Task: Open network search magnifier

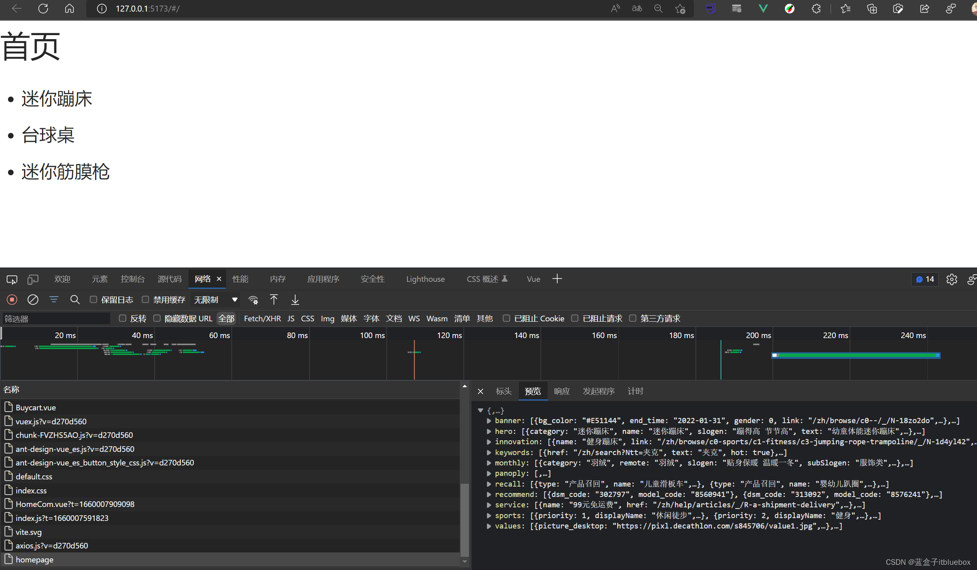Action: 75,299
